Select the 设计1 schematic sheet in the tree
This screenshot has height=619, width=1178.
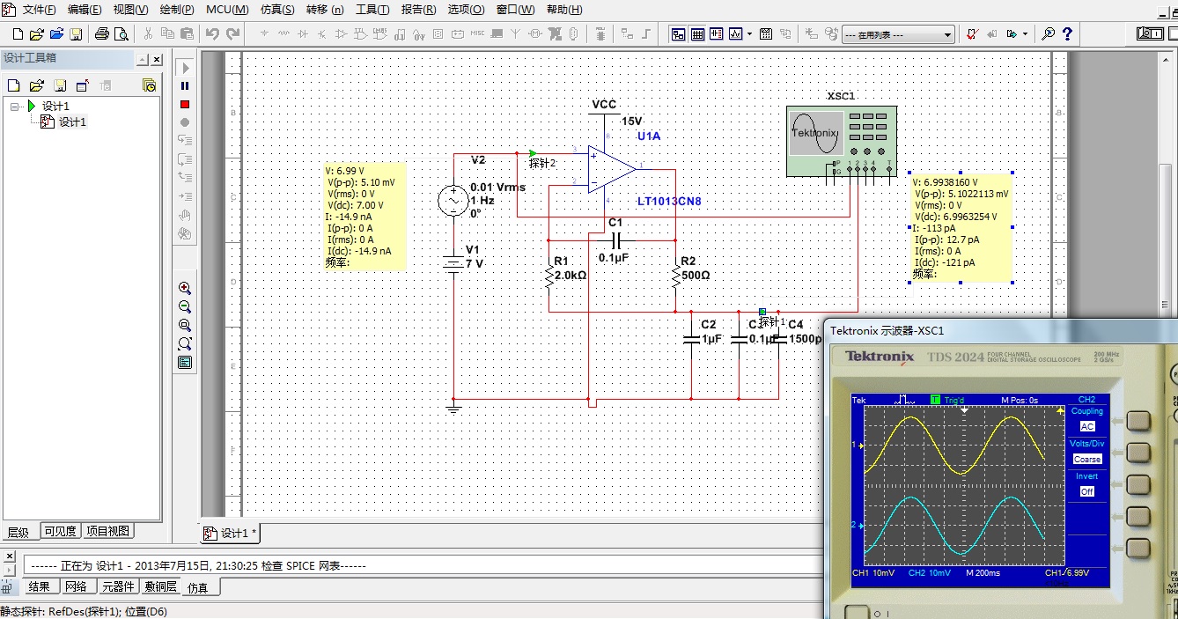click(72, 122)
